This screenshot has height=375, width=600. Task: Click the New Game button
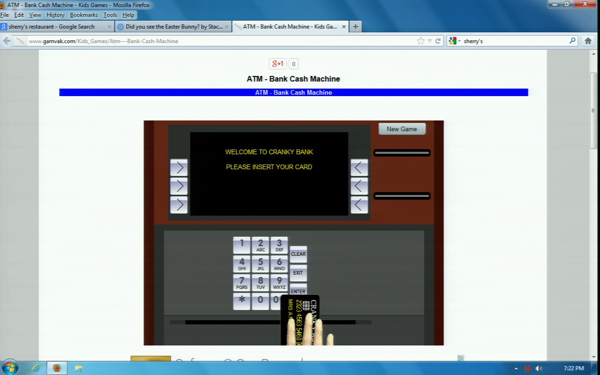[402, 129]
